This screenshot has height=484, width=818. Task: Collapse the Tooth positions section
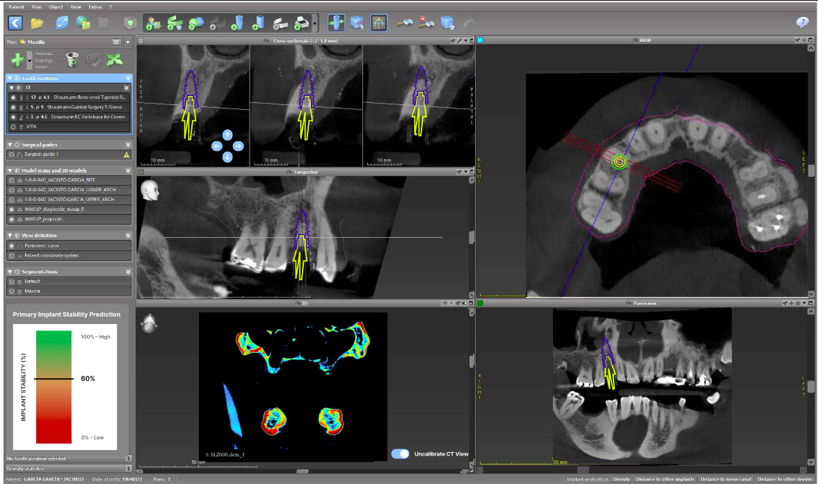[x=10, y=78]
